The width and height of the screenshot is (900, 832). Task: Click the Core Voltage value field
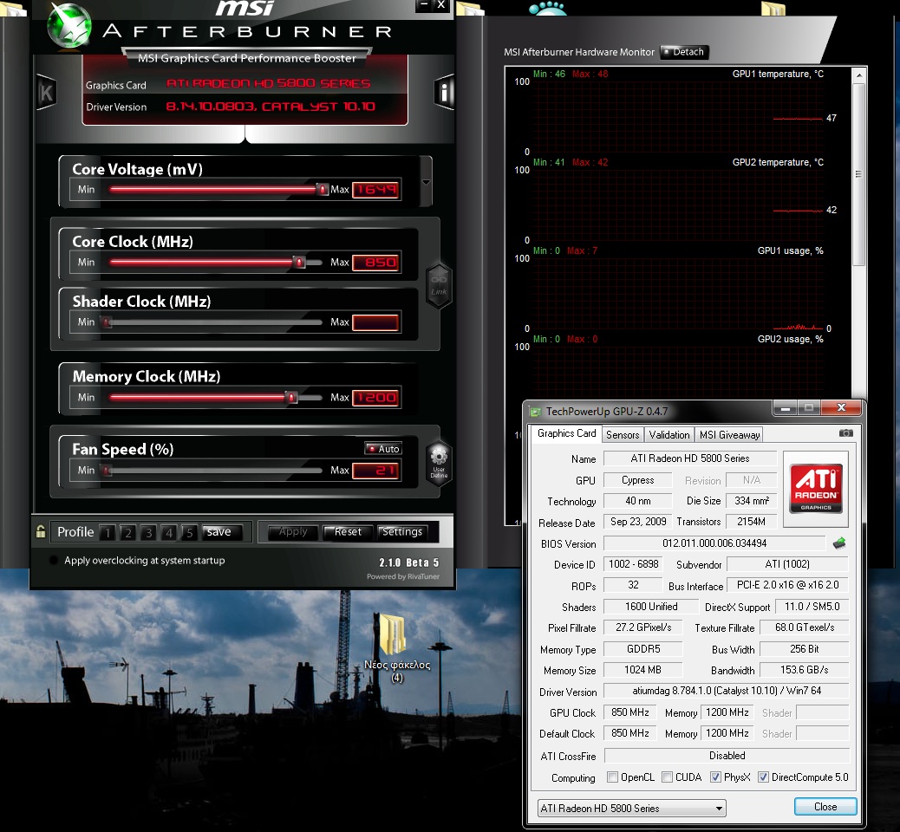(375, 189)
